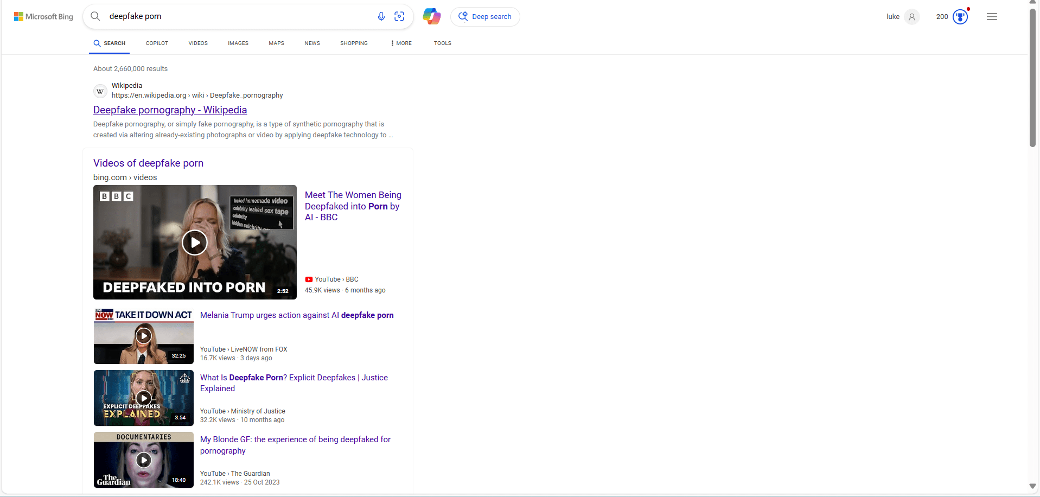Open Copilot via its colorful icon
This screenshot has height=497, width=1040.
pos(431,16)
